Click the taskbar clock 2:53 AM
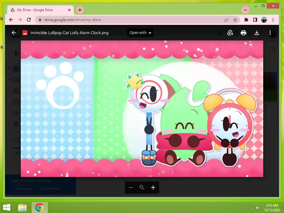 click(x=272, y=206)
